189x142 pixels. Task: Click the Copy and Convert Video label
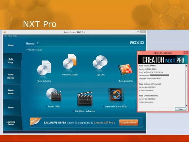coord(116,106)
